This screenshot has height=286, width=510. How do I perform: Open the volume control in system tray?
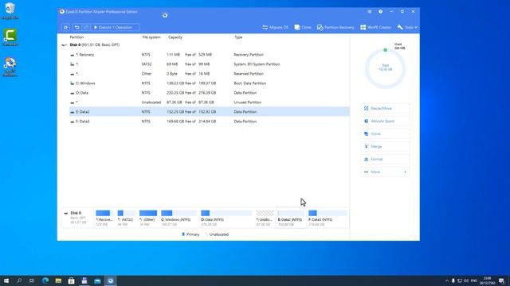click(x=466, y=280)
